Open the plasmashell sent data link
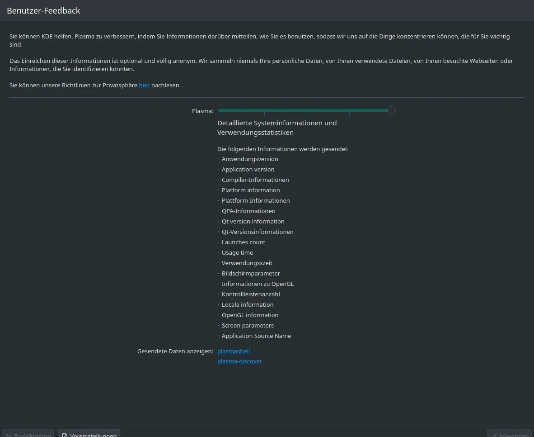This screenshot has height=437, width=534. point(234,351)
